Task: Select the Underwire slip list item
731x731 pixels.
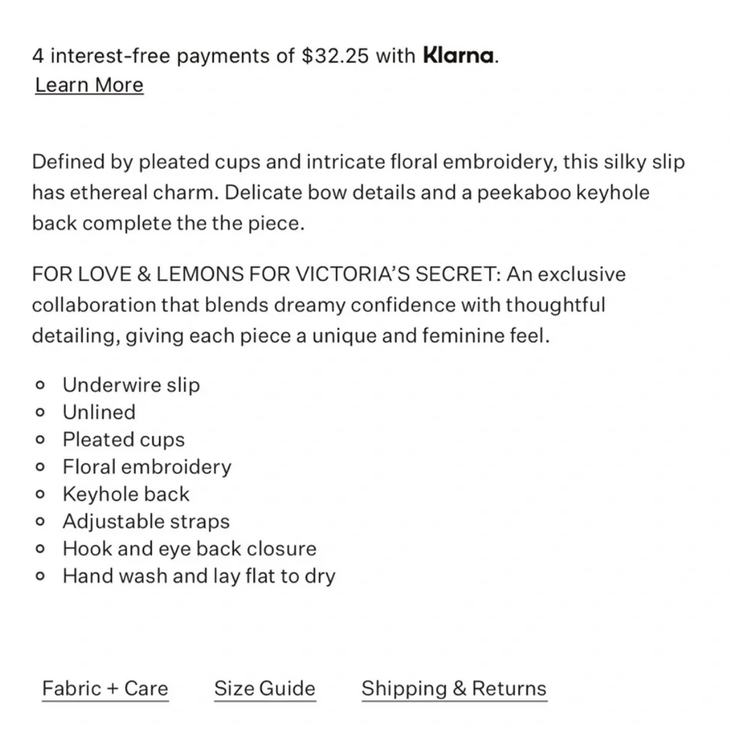Action: point(131,385)
